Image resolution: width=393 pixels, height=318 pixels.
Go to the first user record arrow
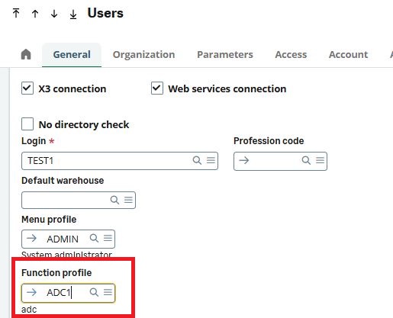tap(16, 13)
